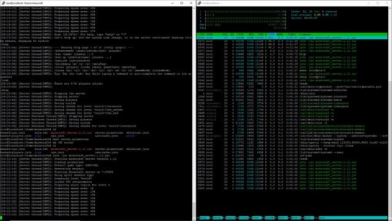The width and height of the screenshot is (392, 221).
Task: Click the green cursor block at the terminal bottom
Action: click(x=1, y=218)
